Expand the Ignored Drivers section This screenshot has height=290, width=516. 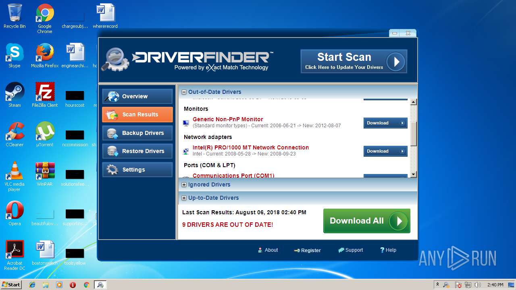(184, 185)
